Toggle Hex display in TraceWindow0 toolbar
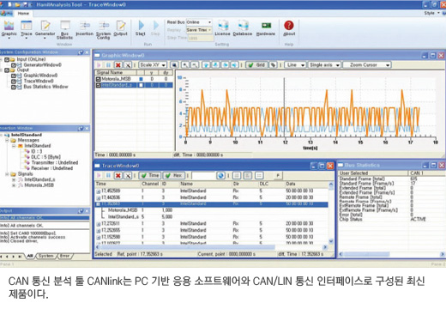The height and width of the screenshot is (309, 446). tap(174, 175)
